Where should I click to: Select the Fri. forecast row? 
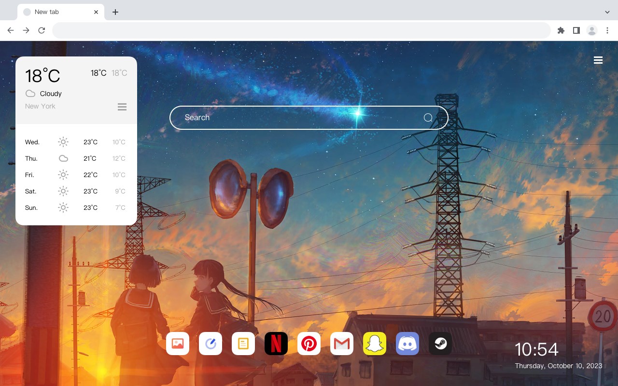[76, 175]
